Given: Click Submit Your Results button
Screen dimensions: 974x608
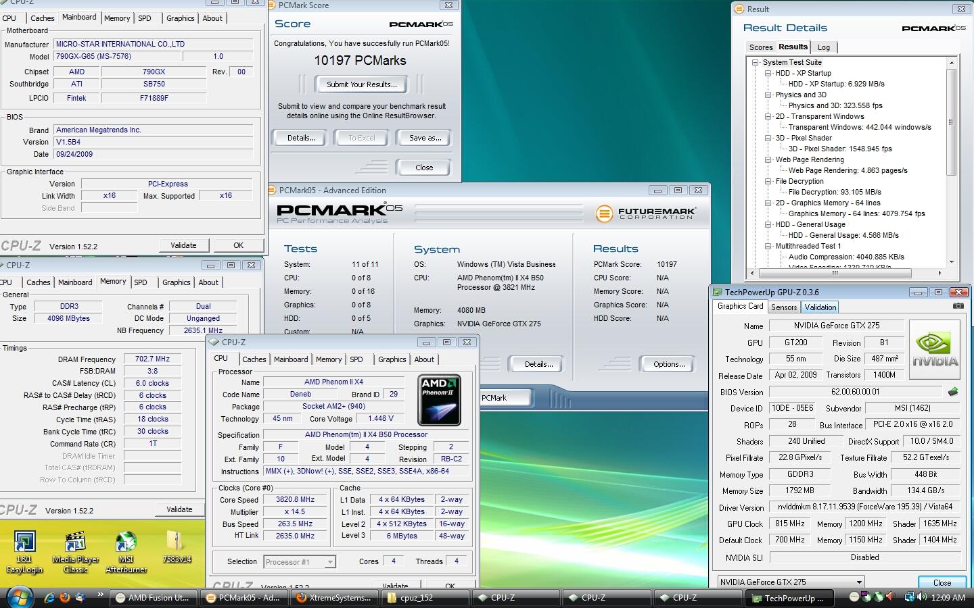Looking at the screenshot, I should pos(362,84).
